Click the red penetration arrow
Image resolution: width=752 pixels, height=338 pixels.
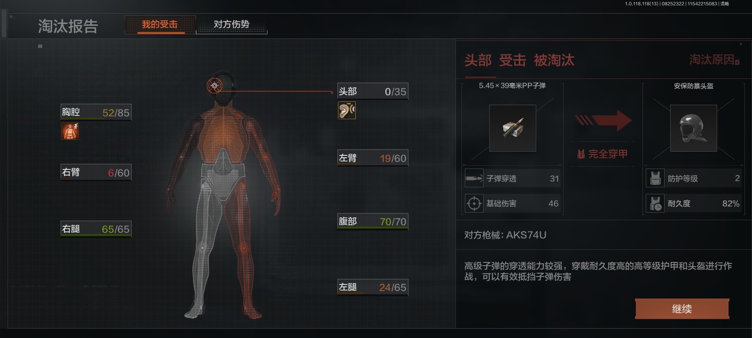tap(603, 121)
